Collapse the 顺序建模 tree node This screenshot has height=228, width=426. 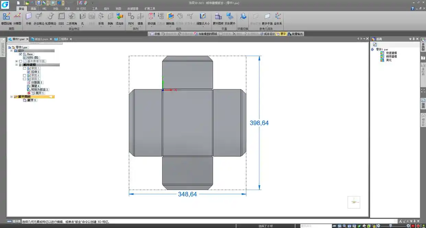click(16, 65)
